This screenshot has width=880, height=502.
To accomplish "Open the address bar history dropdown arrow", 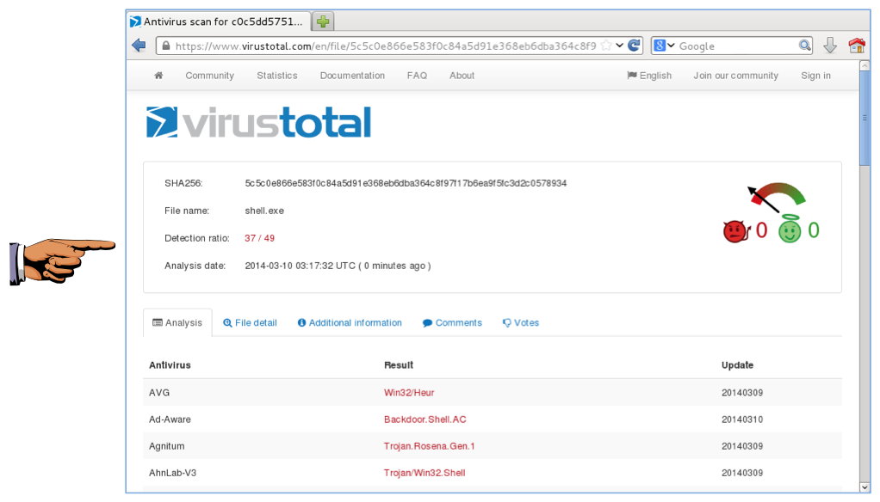I will (x=620, y=46).
